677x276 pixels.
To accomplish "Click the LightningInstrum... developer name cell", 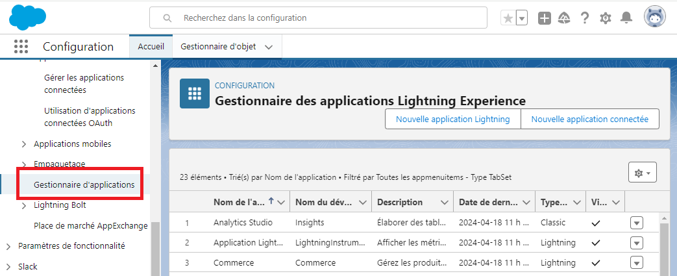I will point(330,243).
